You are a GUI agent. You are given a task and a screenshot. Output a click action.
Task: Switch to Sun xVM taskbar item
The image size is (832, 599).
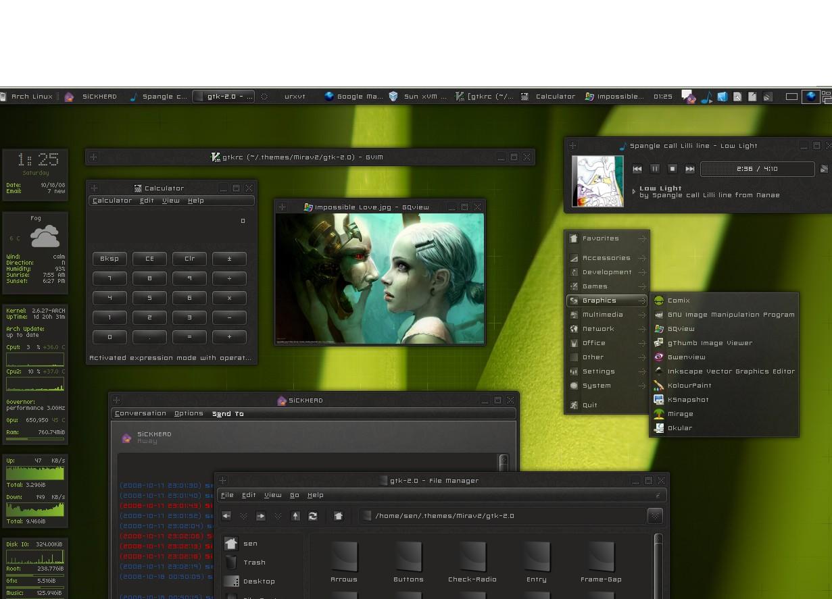pos(418,97)
